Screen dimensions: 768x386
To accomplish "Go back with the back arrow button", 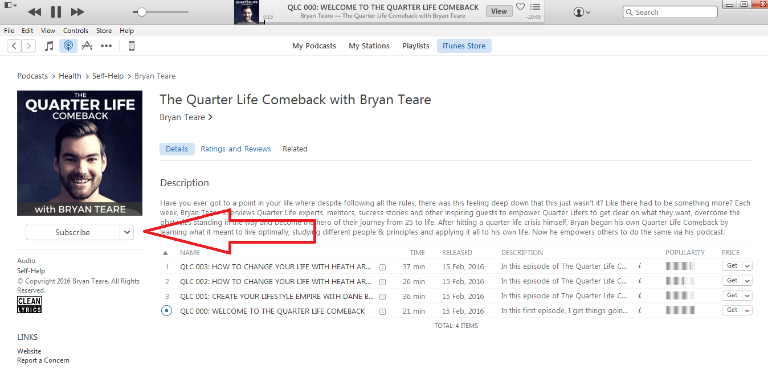I will 14,46.
